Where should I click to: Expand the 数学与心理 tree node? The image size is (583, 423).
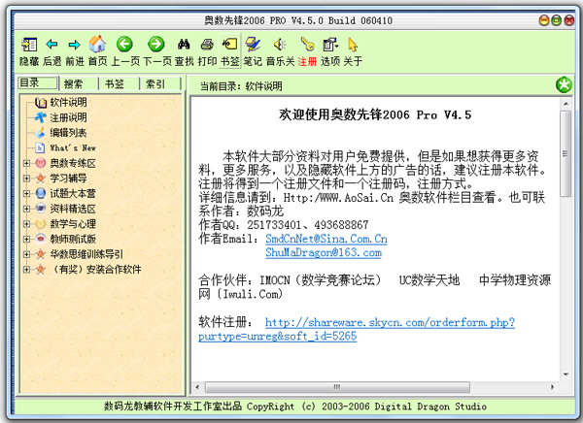(26, 224)
